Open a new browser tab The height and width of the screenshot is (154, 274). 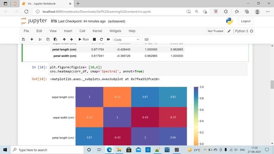point(78,3)
